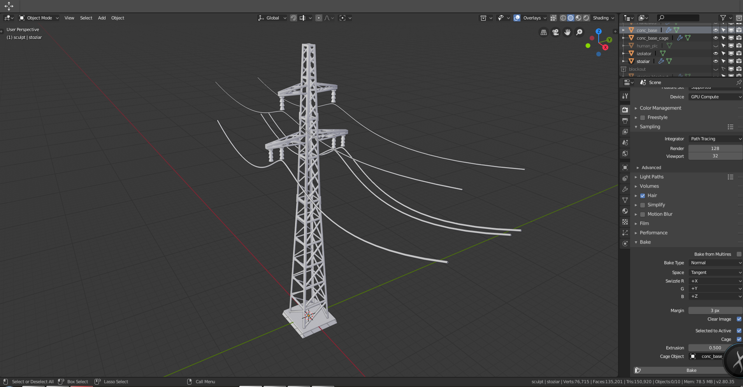The height and width of the screenshot is (387, 743).
Task: Click the Render samples value field
Action: coord(715,148)
